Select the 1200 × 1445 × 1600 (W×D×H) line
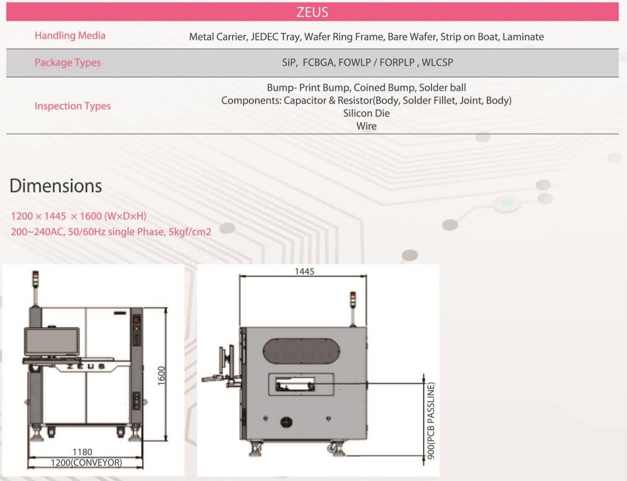 pos(78,217)
